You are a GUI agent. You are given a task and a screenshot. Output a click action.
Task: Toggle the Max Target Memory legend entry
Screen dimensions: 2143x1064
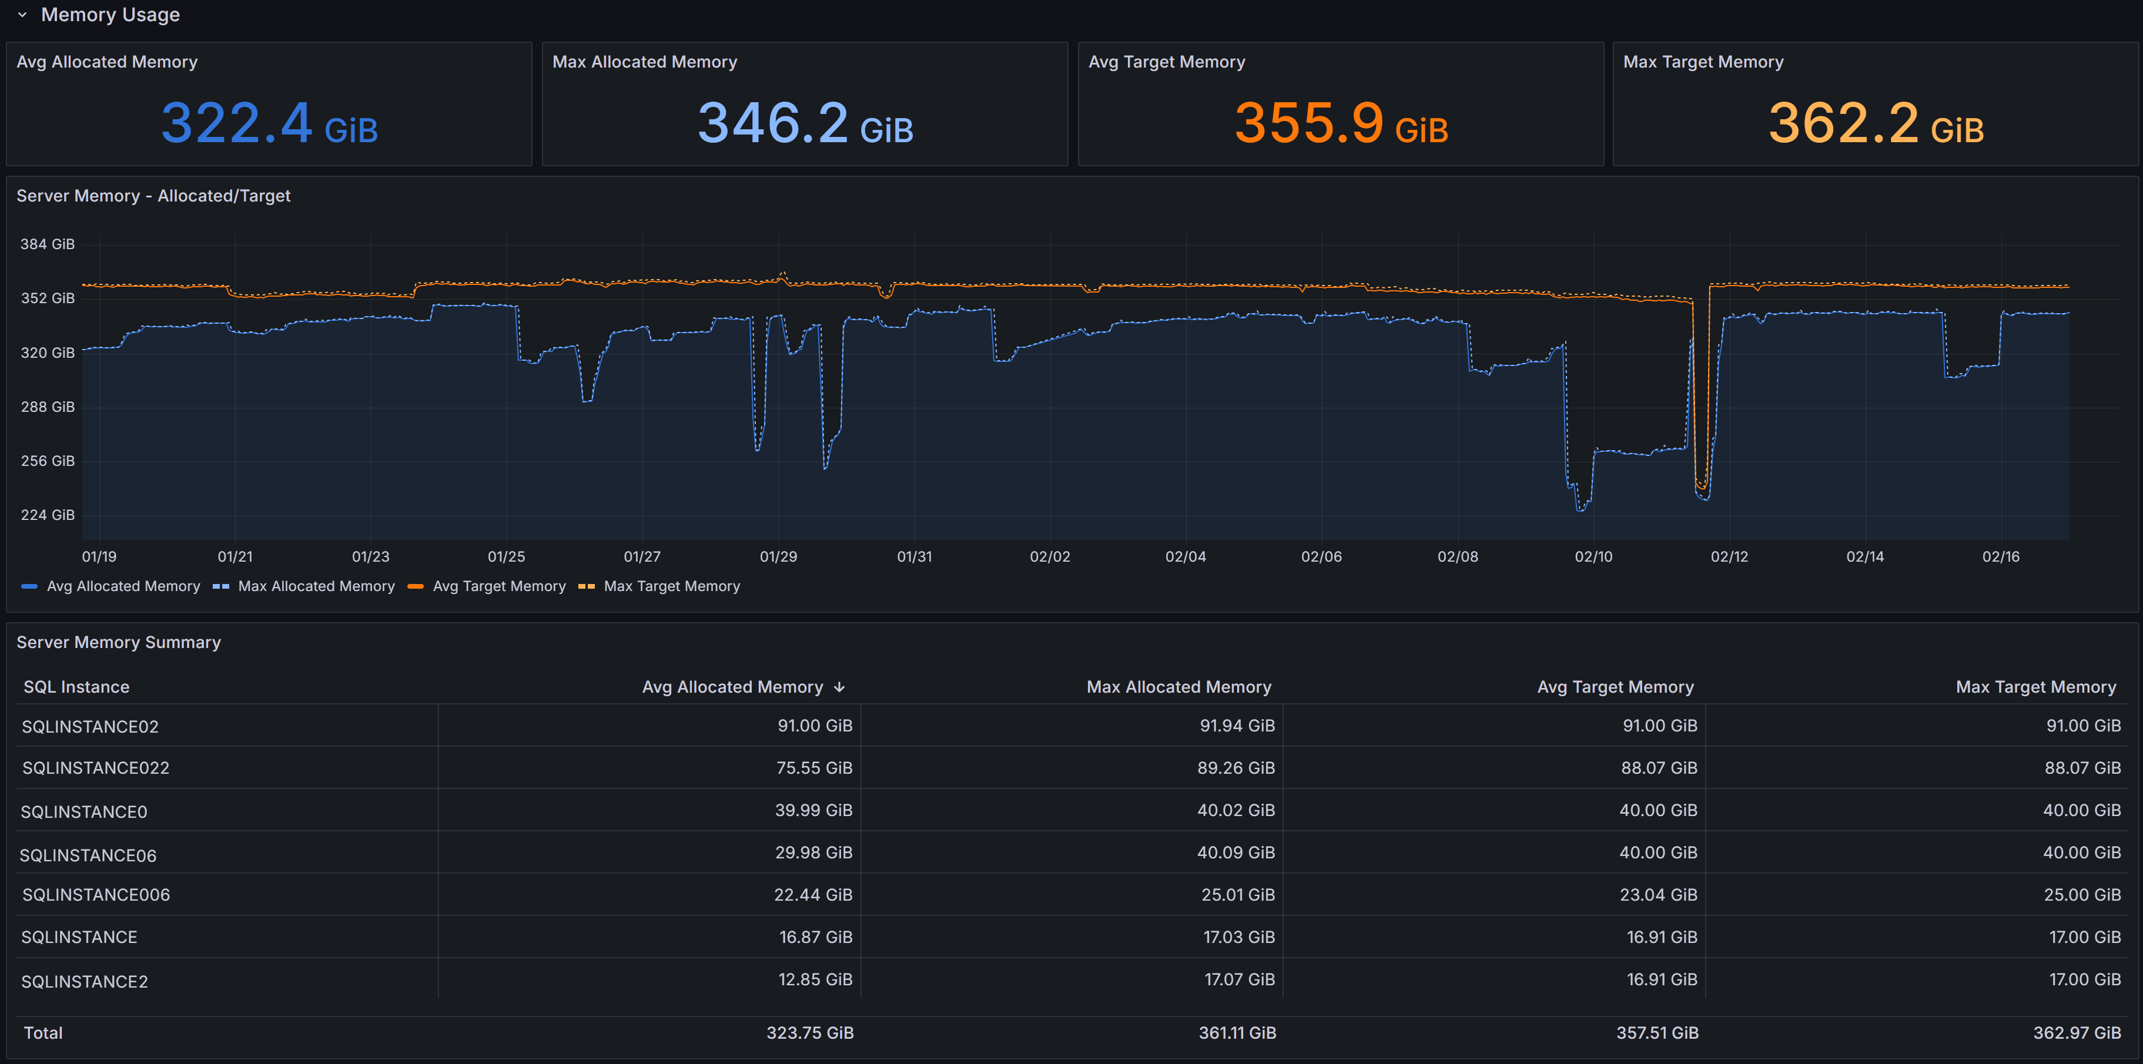[671, 586]
